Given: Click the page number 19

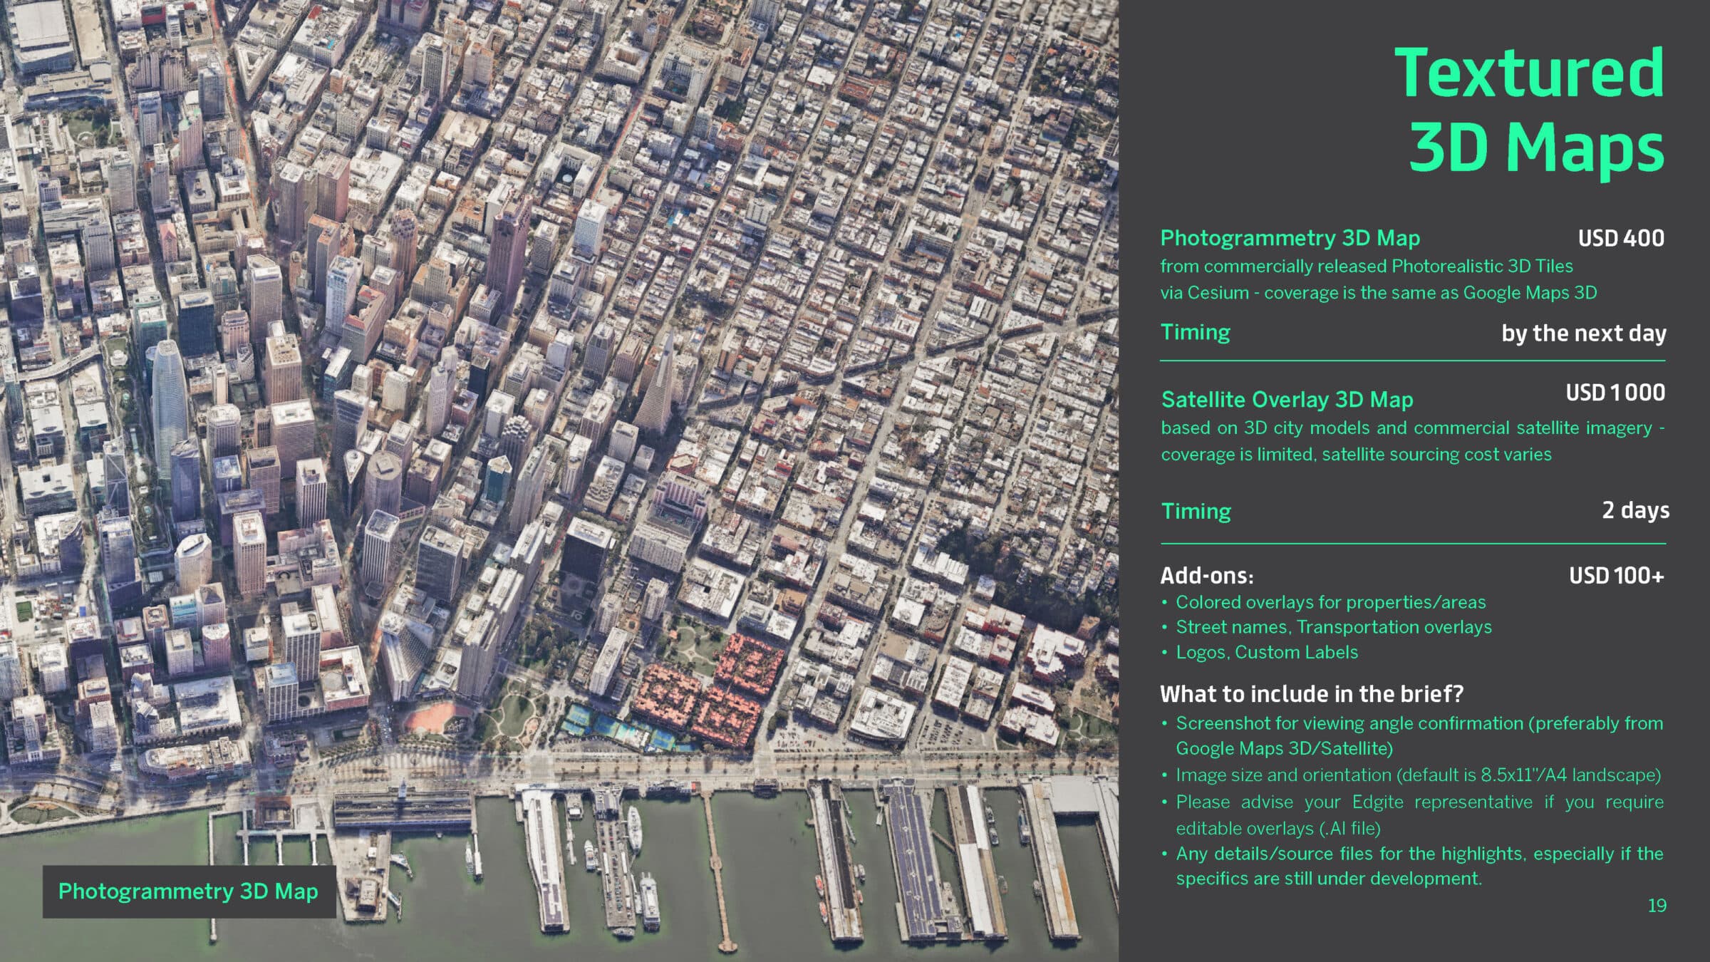Looking at the screenshot, I should 1657,906.
